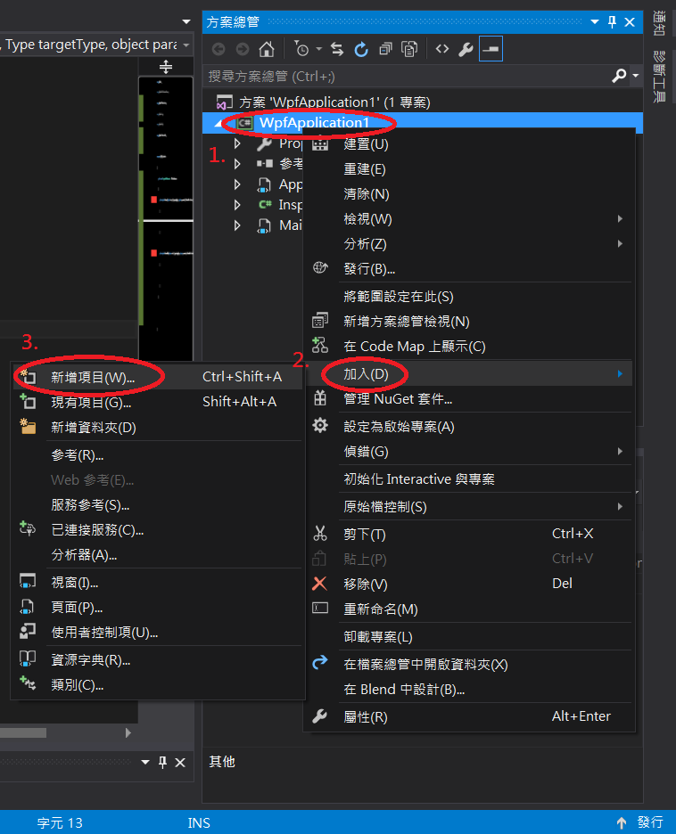
Task: Expand the Properties tree node
Action: tap(237, 143)
